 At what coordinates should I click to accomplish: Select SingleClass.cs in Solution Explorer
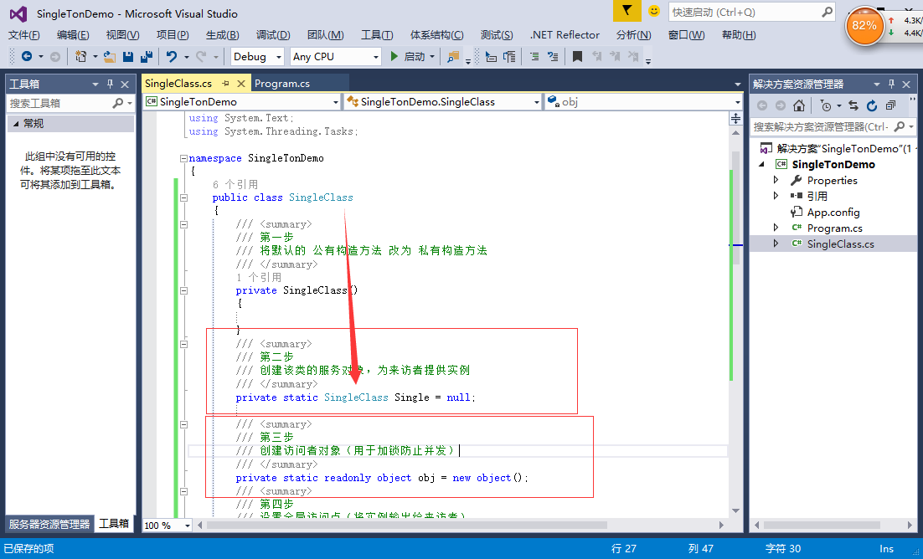[841, 244]
